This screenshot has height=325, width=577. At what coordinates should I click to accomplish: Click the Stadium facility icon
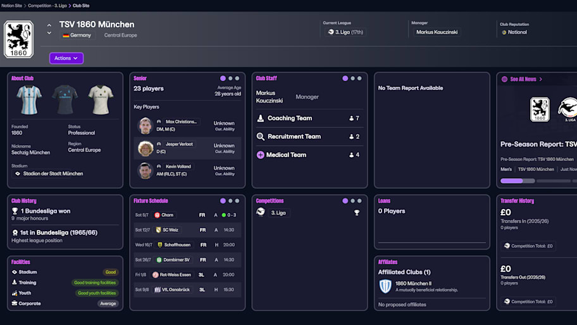tap(15, 272)
